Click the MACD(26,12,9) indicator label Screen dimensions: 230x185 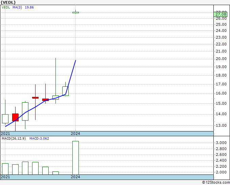click(x=14, y=139)
